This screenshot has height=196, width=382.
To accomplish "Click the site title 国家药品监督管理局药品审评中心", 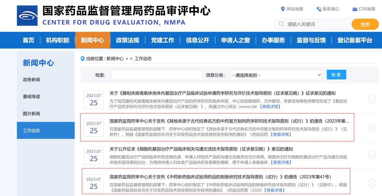I will 126,11.
